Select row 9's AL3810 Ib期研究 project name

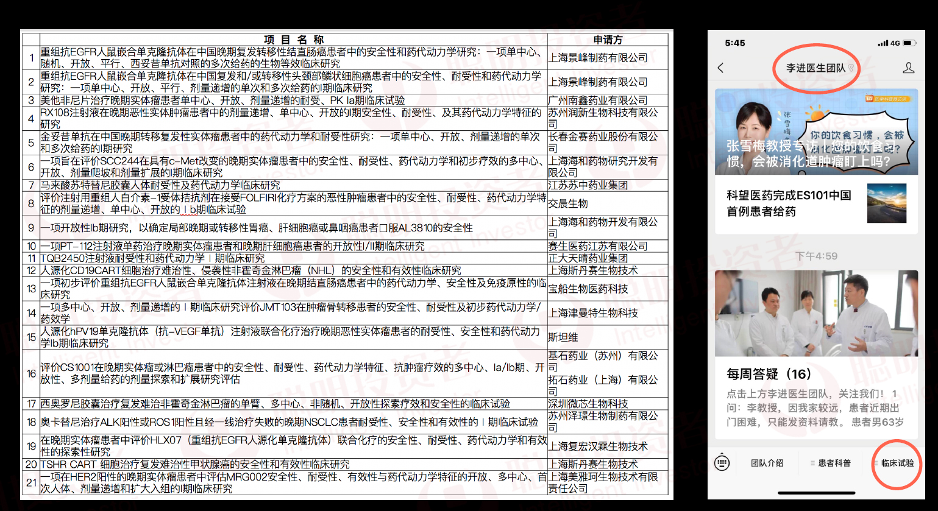point(294,228)
